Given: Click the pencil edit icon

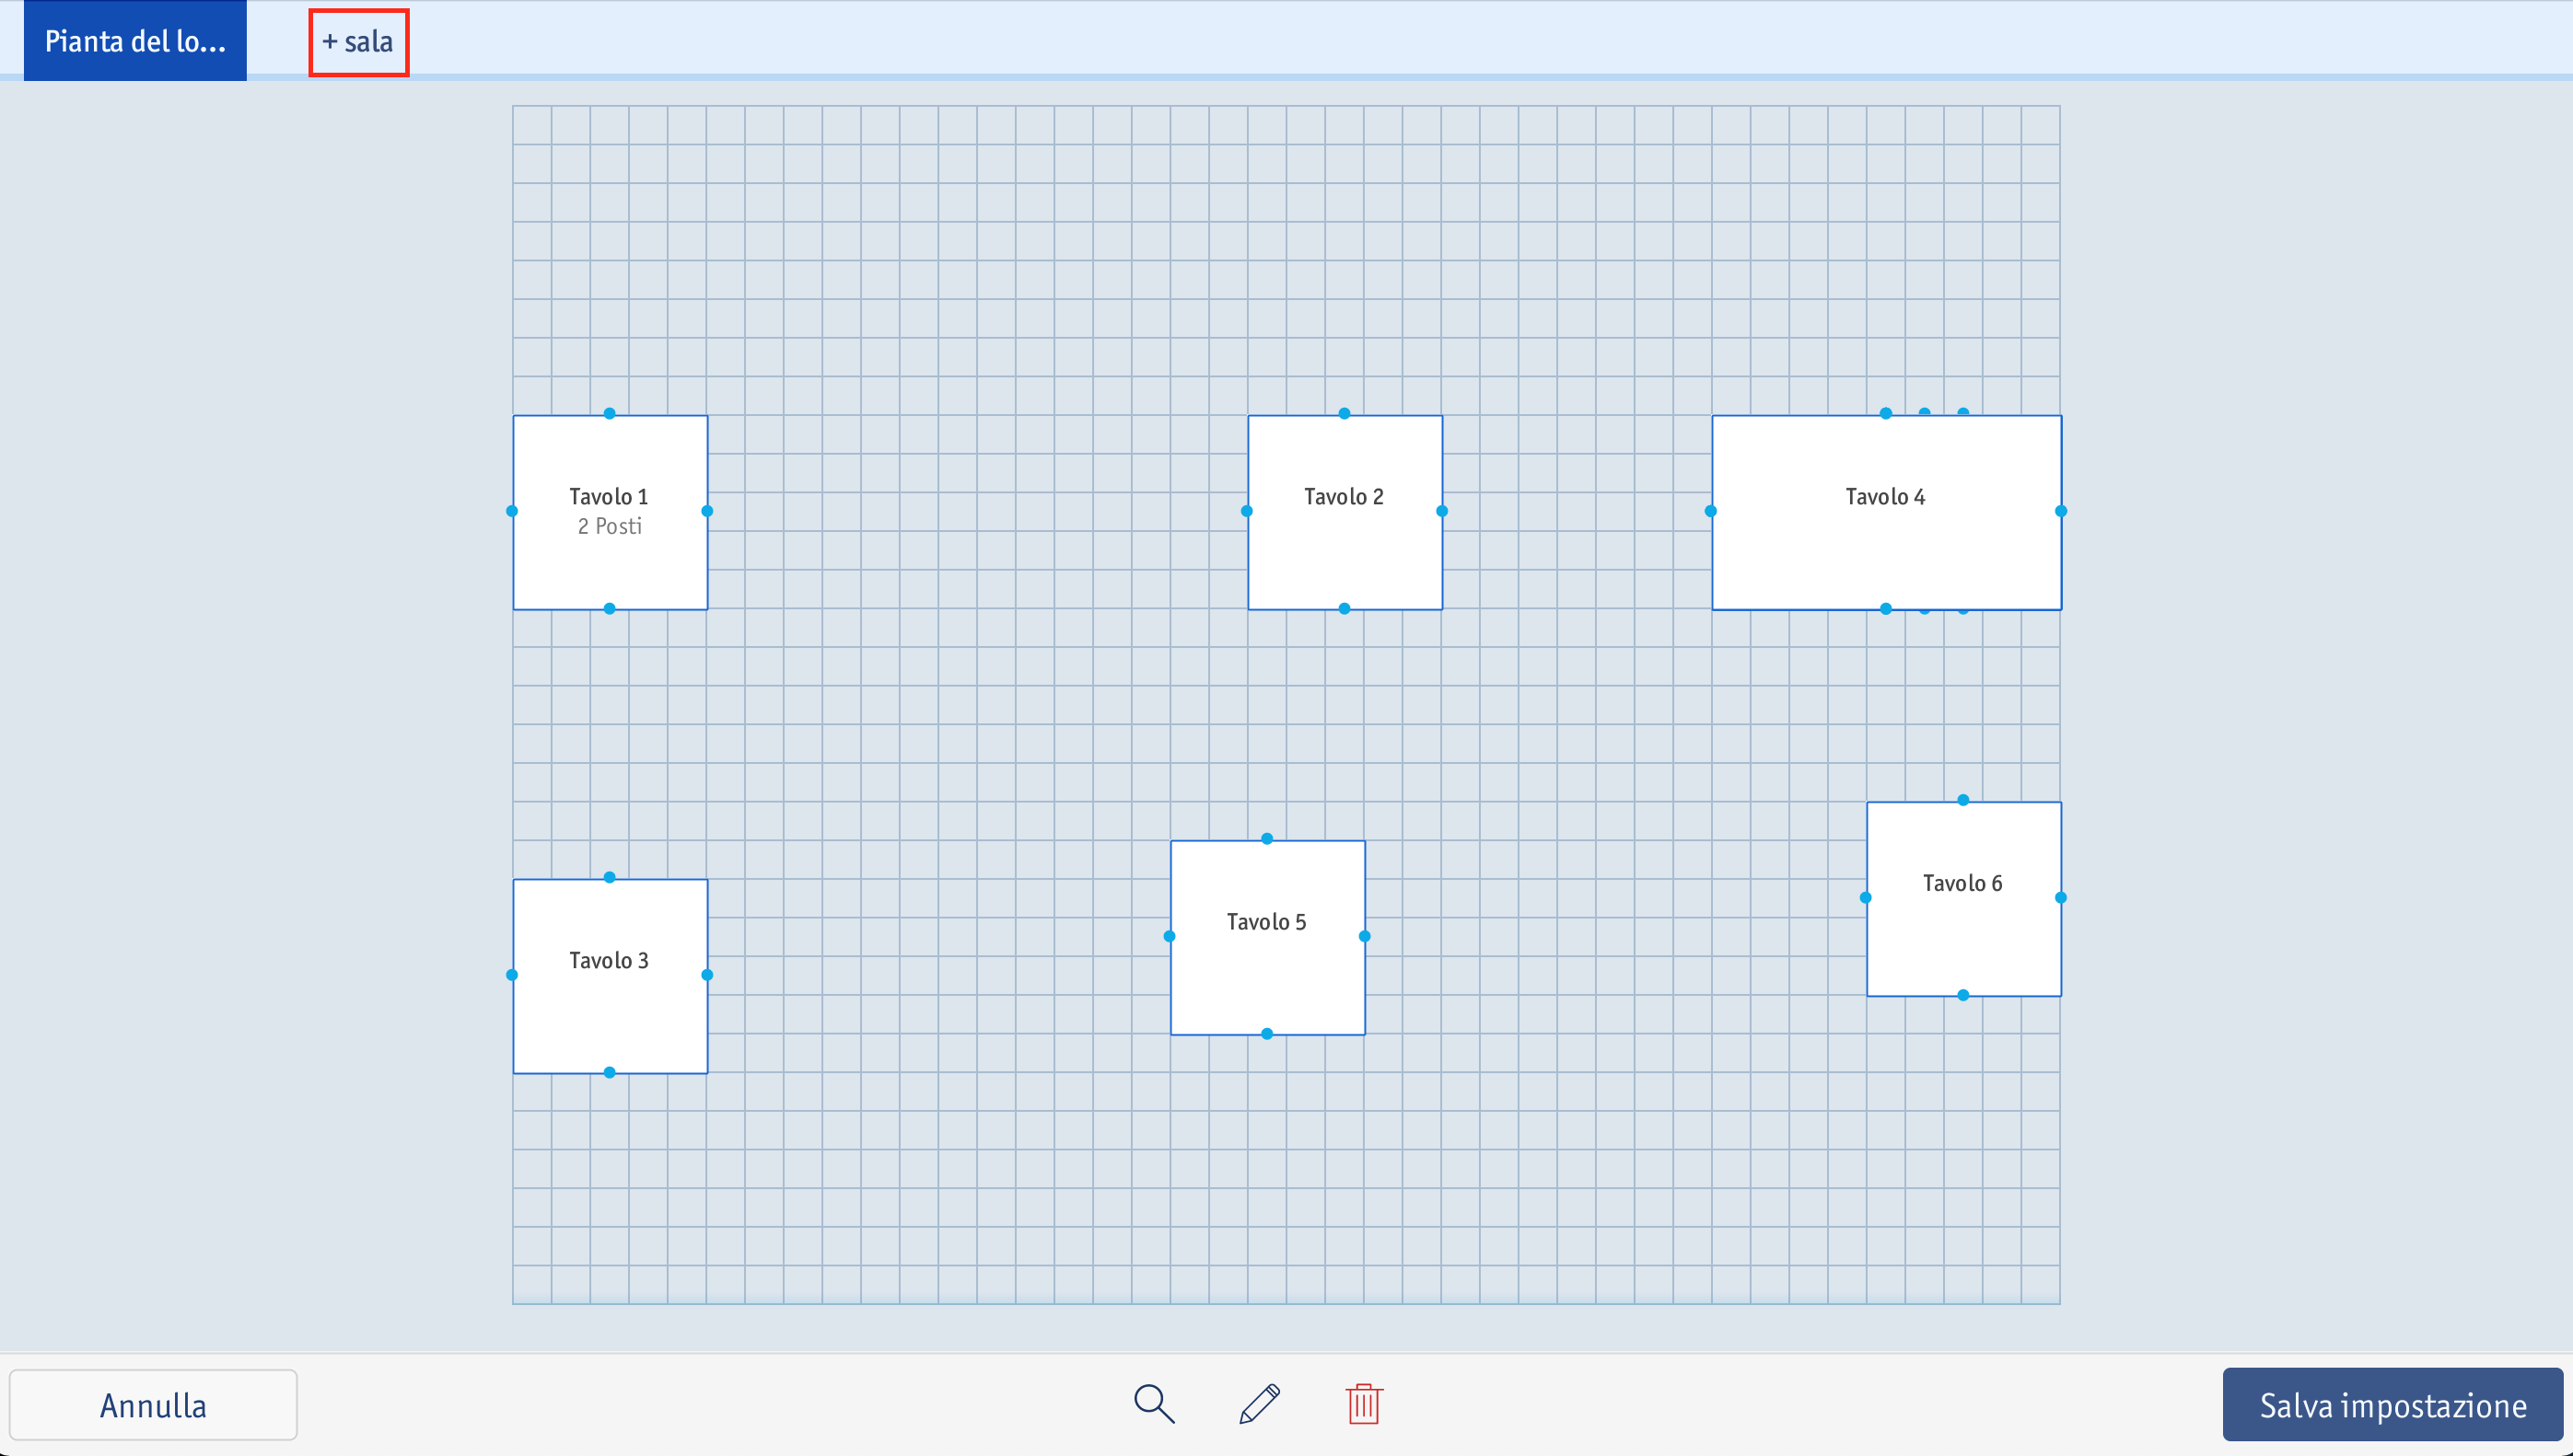Looking at the screenshot, I should pyautogui.click(x=1260, y=1404).
